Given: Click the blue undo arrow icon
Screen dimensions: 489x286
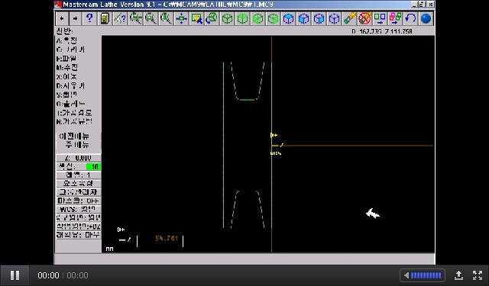Looking at the screenshot, I should (x=410, y=18).
